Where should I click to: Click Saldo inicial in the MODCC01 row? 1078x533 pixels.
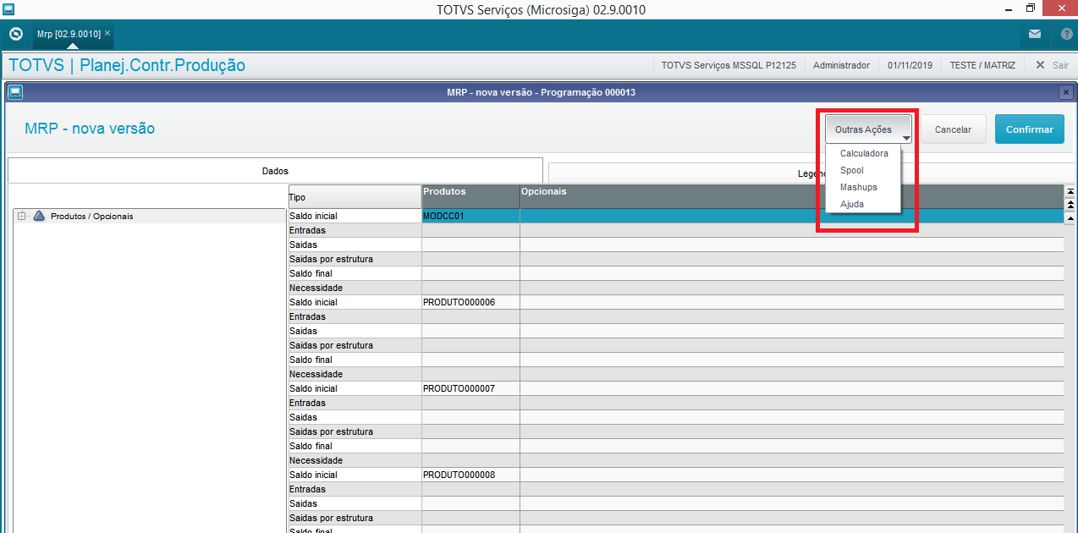click(x=355, y=216)
